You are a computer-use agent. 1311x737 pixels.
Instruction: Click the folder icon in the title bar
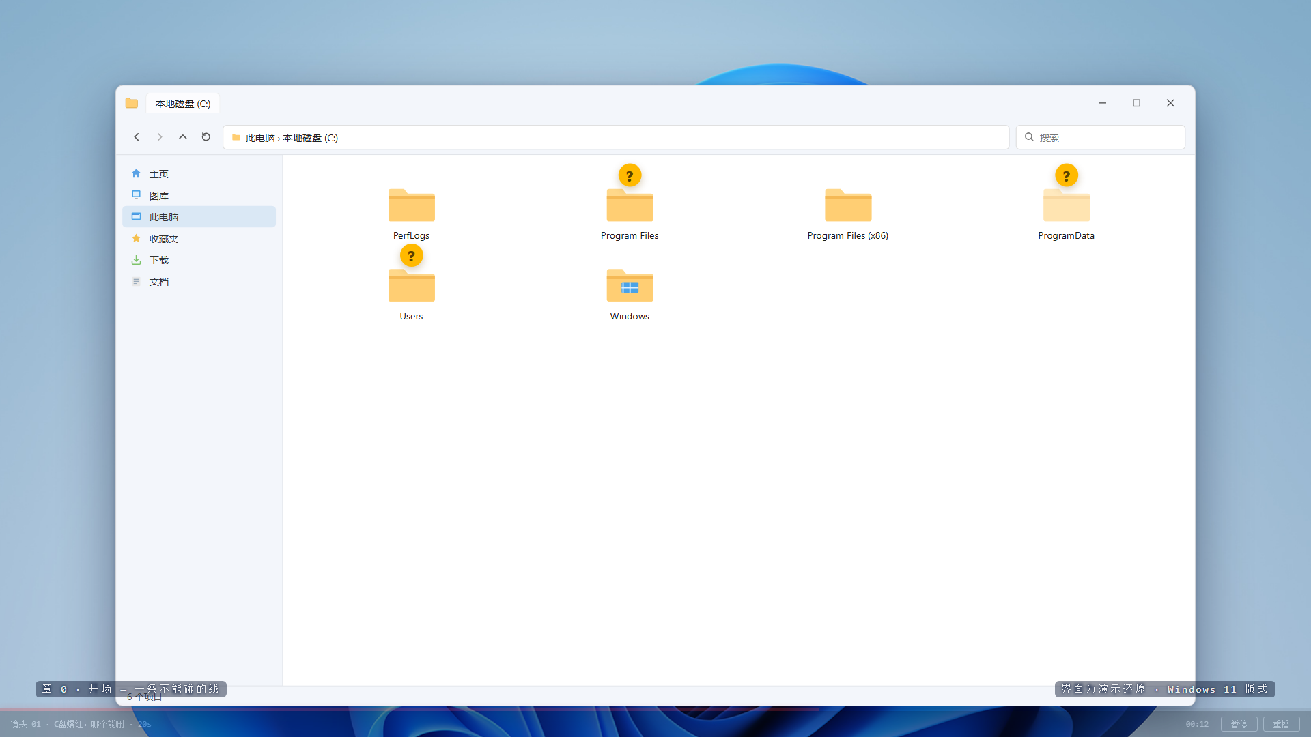click(132, 103)
